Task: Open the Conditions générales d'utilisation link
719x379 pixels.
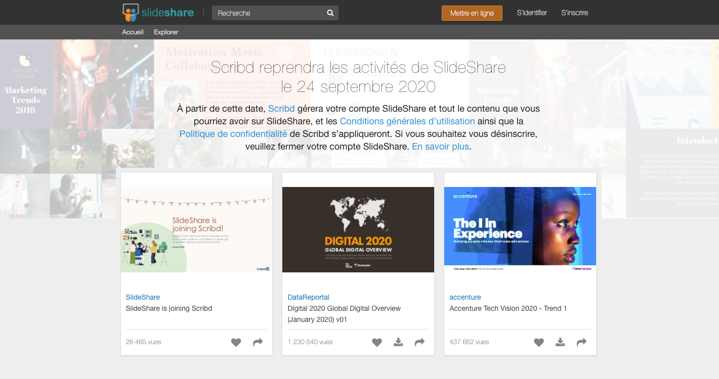Action: (407, 121)
